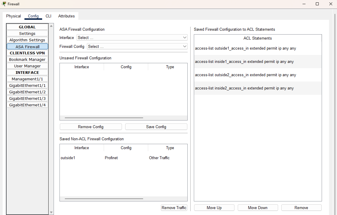Viewport: 337px width, 215px height.
Task: Select the Management1/1 interface
Action: [x=27, y=79]
